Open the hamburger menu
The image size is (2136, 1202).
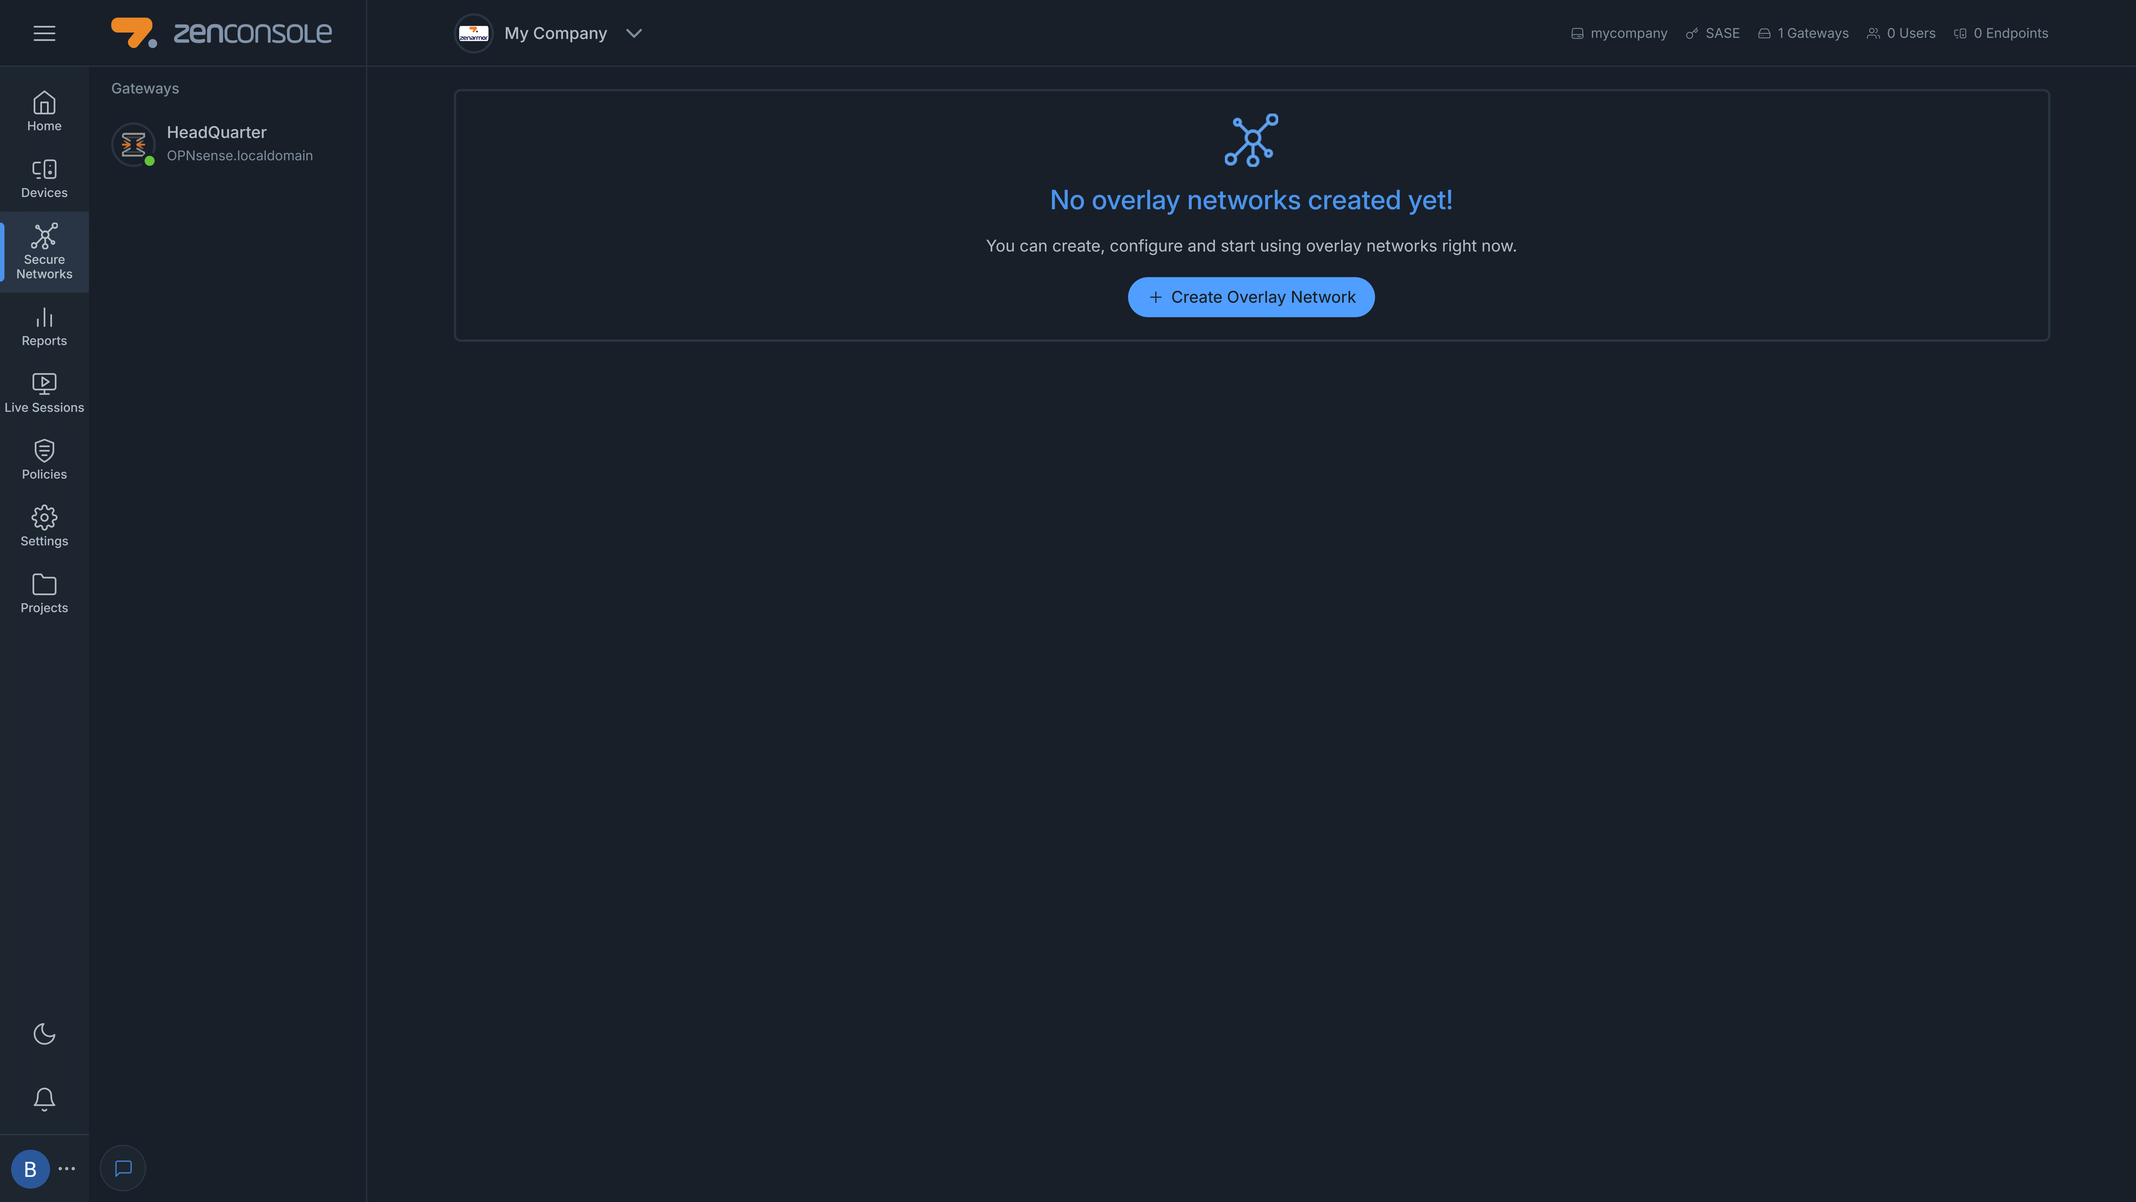coord(44,33)
